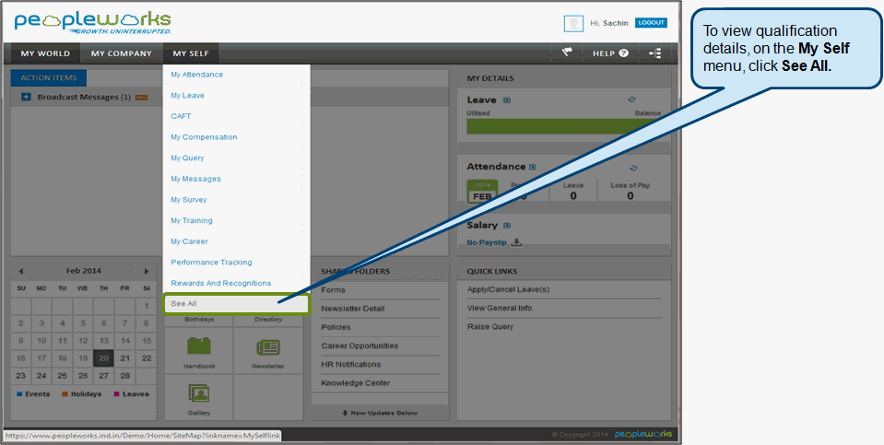Click Raise Query quick link
884x445 pixels.
pyautogui.click(x=489, y=327)
